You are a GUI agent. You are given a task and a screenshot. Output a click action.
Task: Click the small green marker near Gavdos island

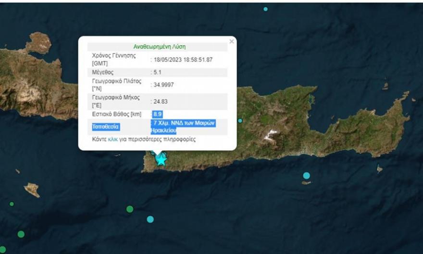(12, 204)
